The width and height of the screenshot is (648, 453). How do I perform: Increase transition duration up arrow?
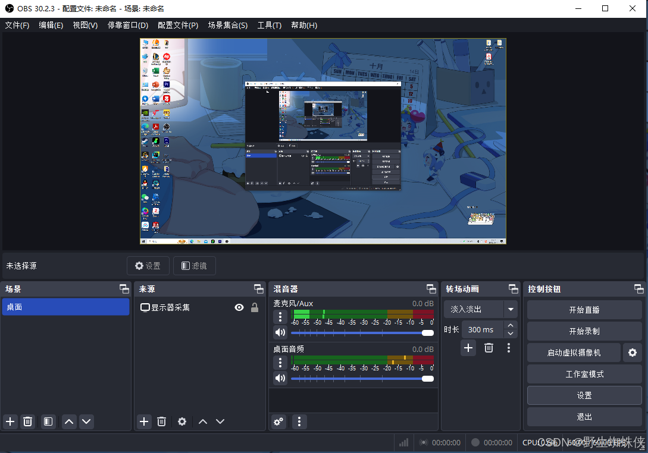pyautogui.click(x=511, y=325)
